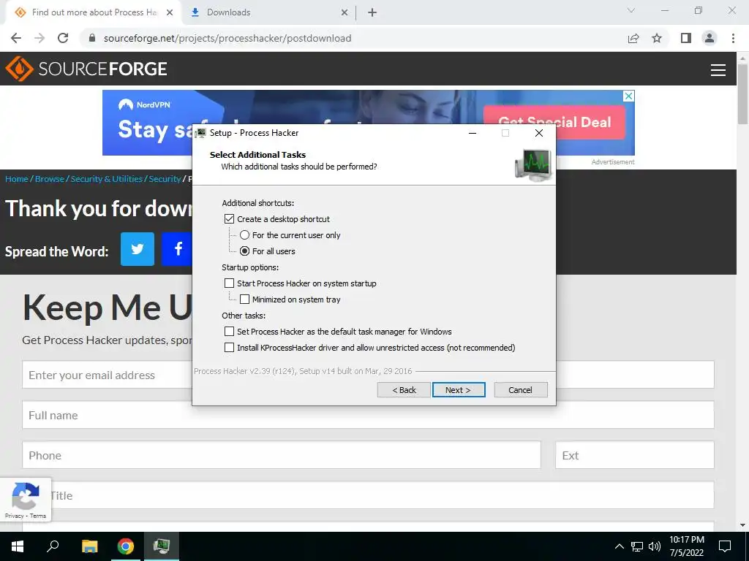
Task: Open the Browse breadcrumb link
Action: [50, 179]
